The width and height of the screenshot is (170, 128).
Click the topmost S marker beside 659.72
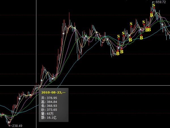coord(154,5)
